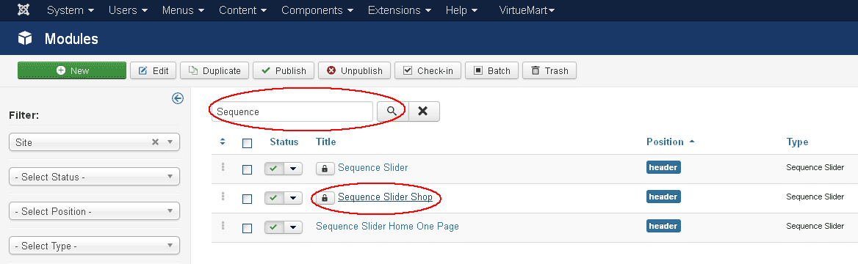Screen dimensions: 858x264
Task: Click the Unpublish toolbar button
Action: pos(355,70)
